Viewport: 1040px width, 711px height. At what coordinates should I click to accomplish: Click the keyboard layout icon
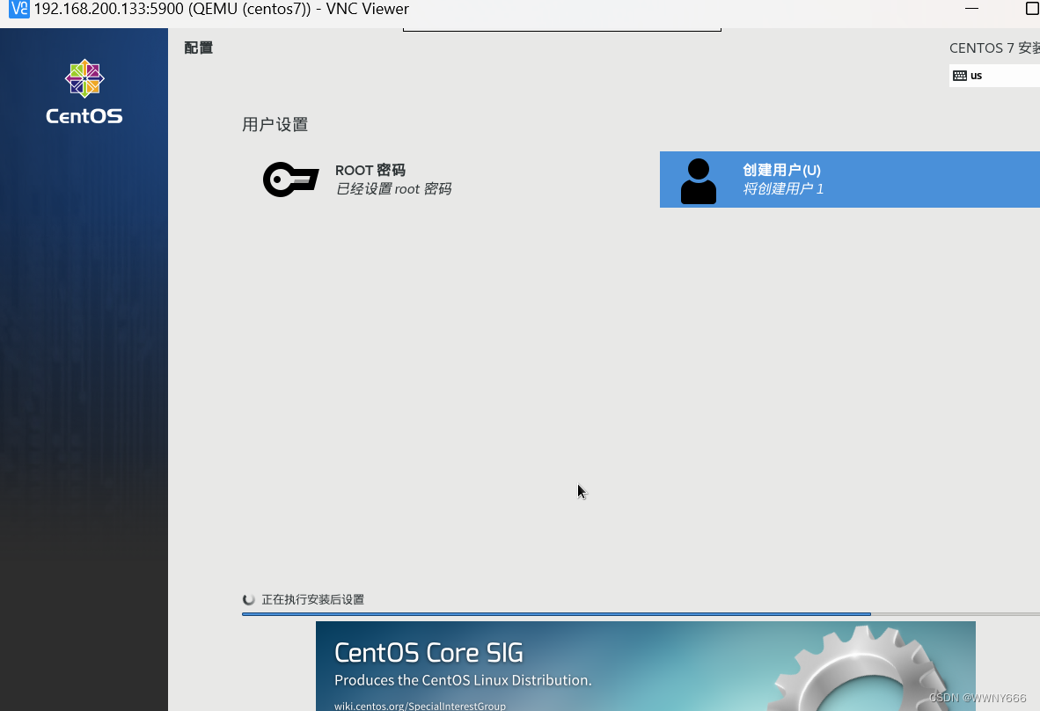(x=959, y=76)
